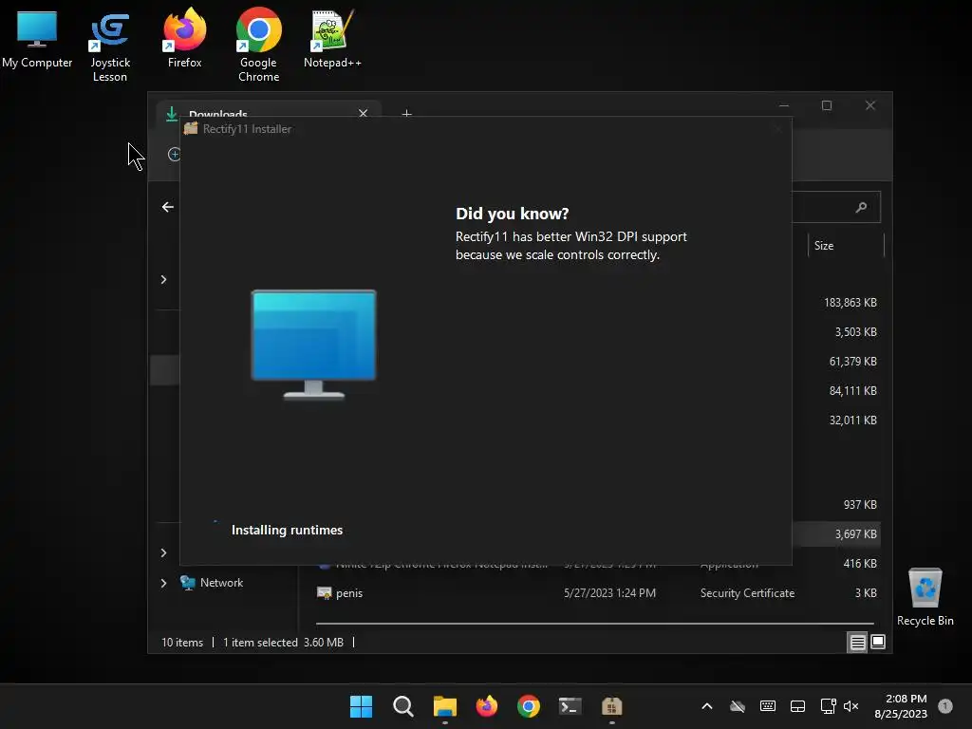Open network status tray icon
Viewport: 972px width, 729px height.
pyautogui.click(x=828, y=706)
